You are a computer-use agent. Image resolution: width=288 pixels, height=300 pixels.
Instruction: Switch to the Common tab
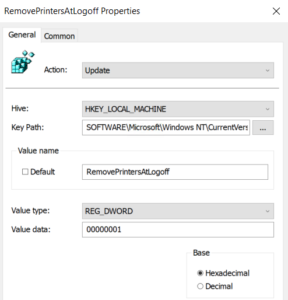pos(59,36)
